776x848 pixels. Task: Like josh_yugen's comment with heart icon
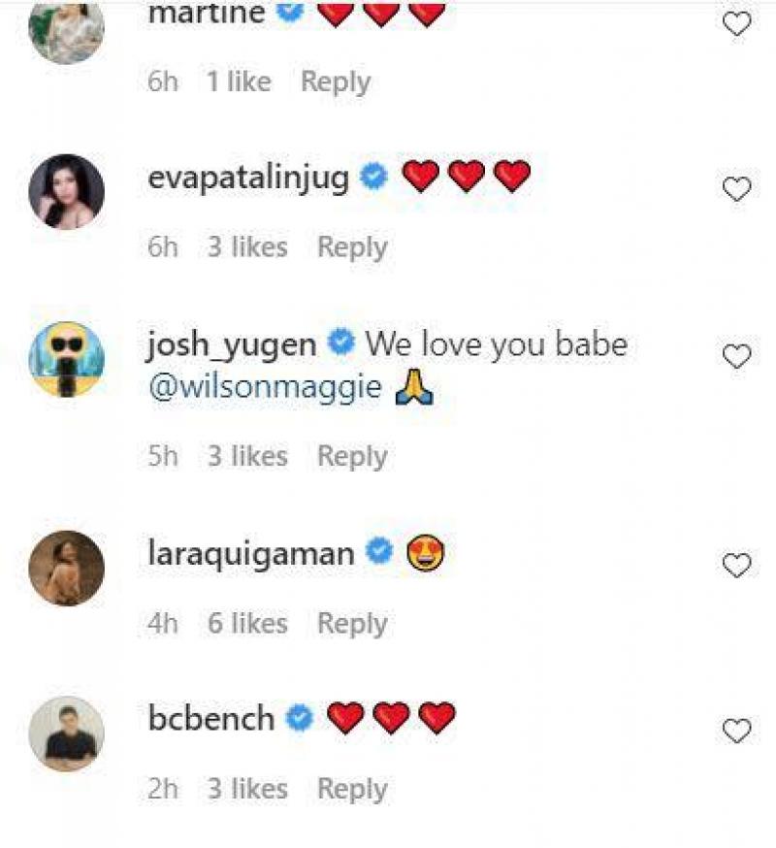(737, 356)
